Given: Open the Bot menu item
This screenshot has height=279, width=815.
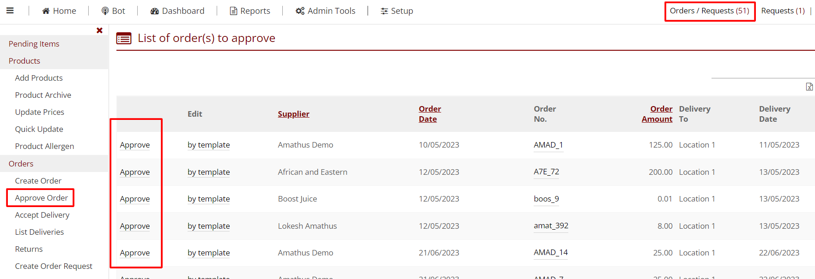Looking at the screenshot, I should click(x=113, y=11).
